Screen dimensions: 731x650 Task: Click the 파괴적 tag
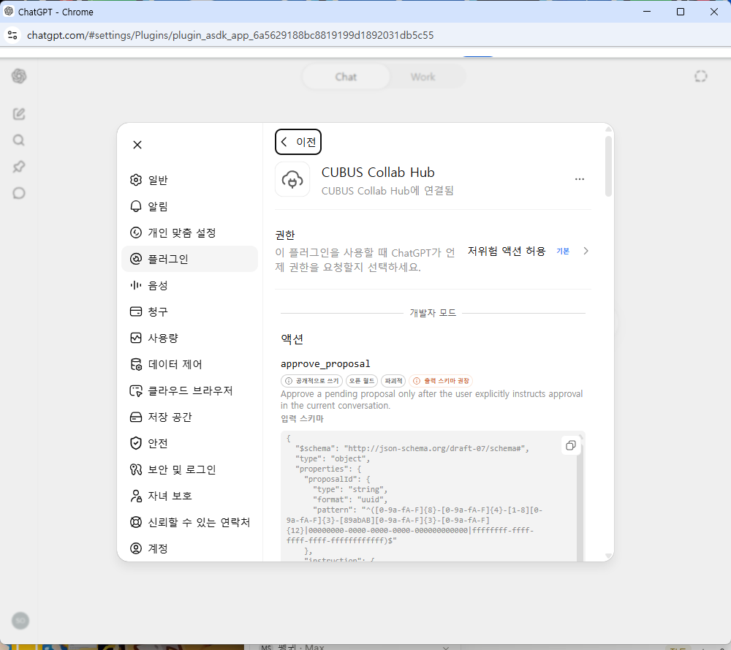pyautogui.click(x=393, y=381)
